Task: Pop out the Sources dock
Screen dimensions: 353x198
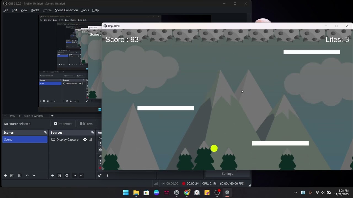Action: [92, 133]
